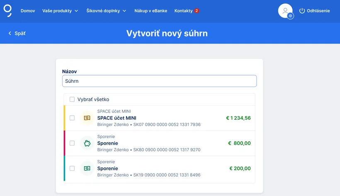Enable the €200,00 Sporenie account checkbox
The width and height of the screenshot is (340, 196).
coord(72,169)
